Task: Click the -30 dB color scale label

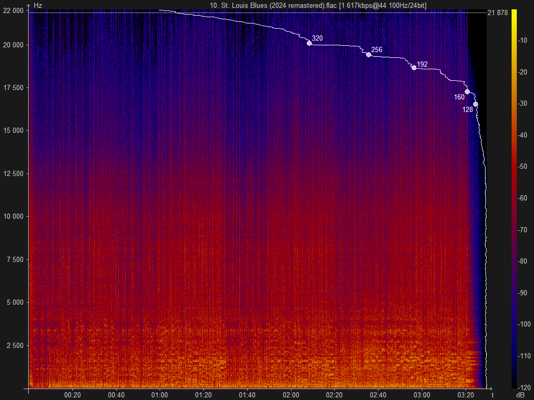Action: (523, 104)
